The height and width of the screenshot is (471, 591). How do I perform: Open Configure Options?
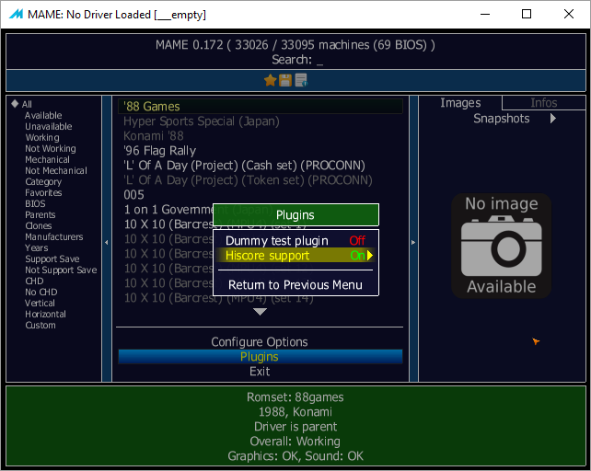260,342
